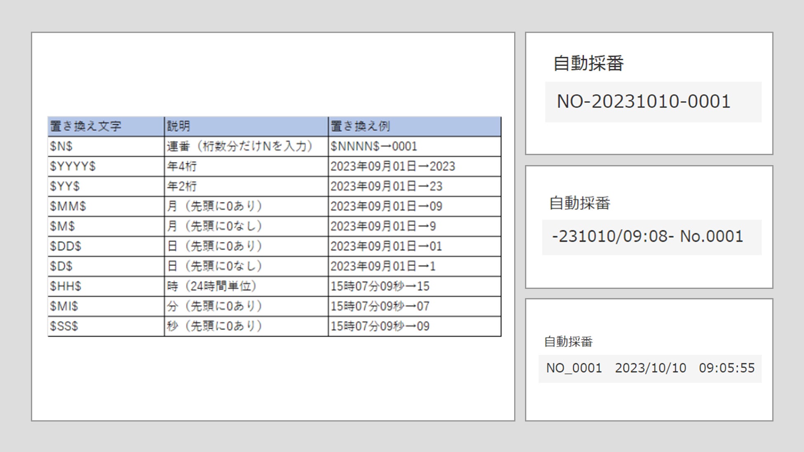Click the NO_0001 2023/10/10 09:05:55 field
Screen dimensions: 804x452
(x=650, y=368)
